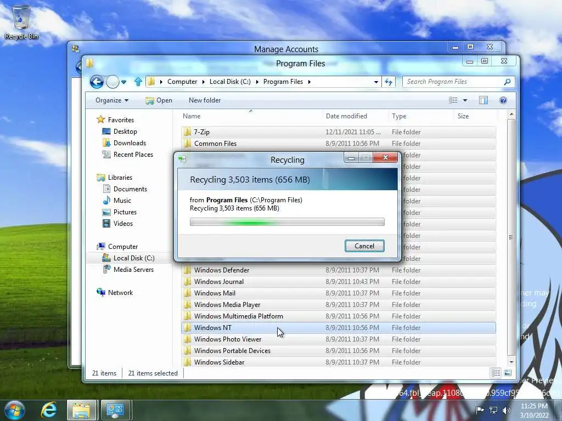
Task: Refresh the Program Files address bar
Action: click(389, 82)
